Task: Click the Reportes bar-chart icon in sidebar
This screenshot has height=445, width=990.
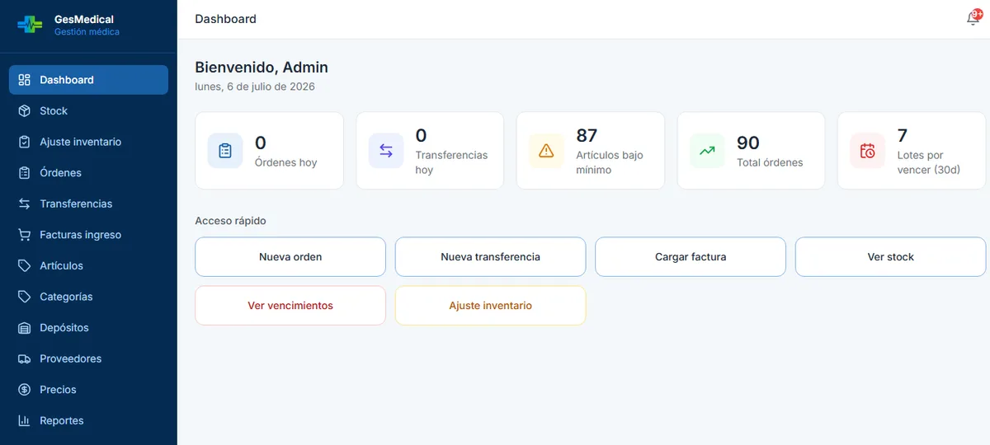Action: coord(25,420)
